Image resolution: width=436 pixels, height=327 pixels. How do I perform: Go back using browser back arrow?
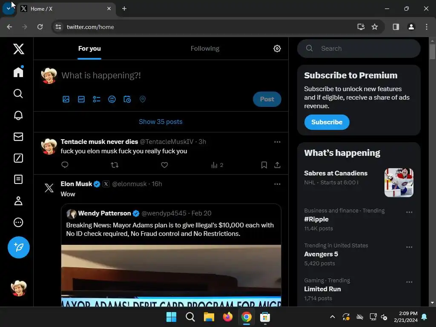(x=9, y=27)
